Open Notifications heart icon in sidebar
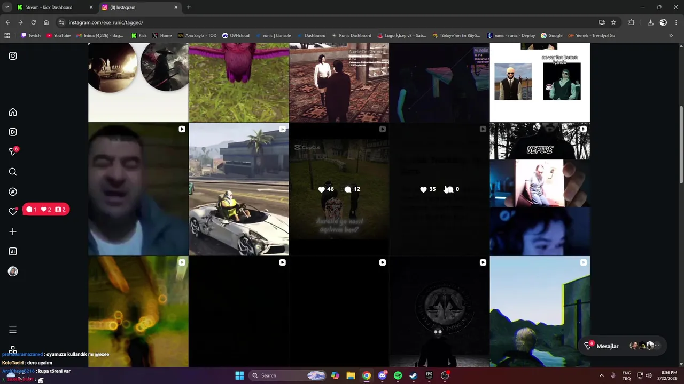Image resolution: width=684 pixels, height=384 pixels. click(x=13, y=212)
